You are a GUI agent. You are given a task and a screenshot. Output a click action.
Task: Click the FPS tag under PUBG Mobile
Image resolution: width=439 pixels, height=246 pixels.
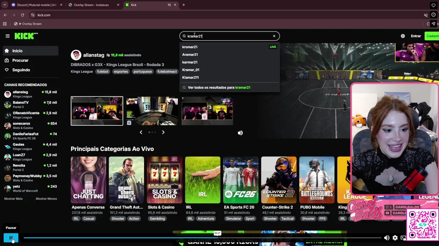tap(322, 219)
